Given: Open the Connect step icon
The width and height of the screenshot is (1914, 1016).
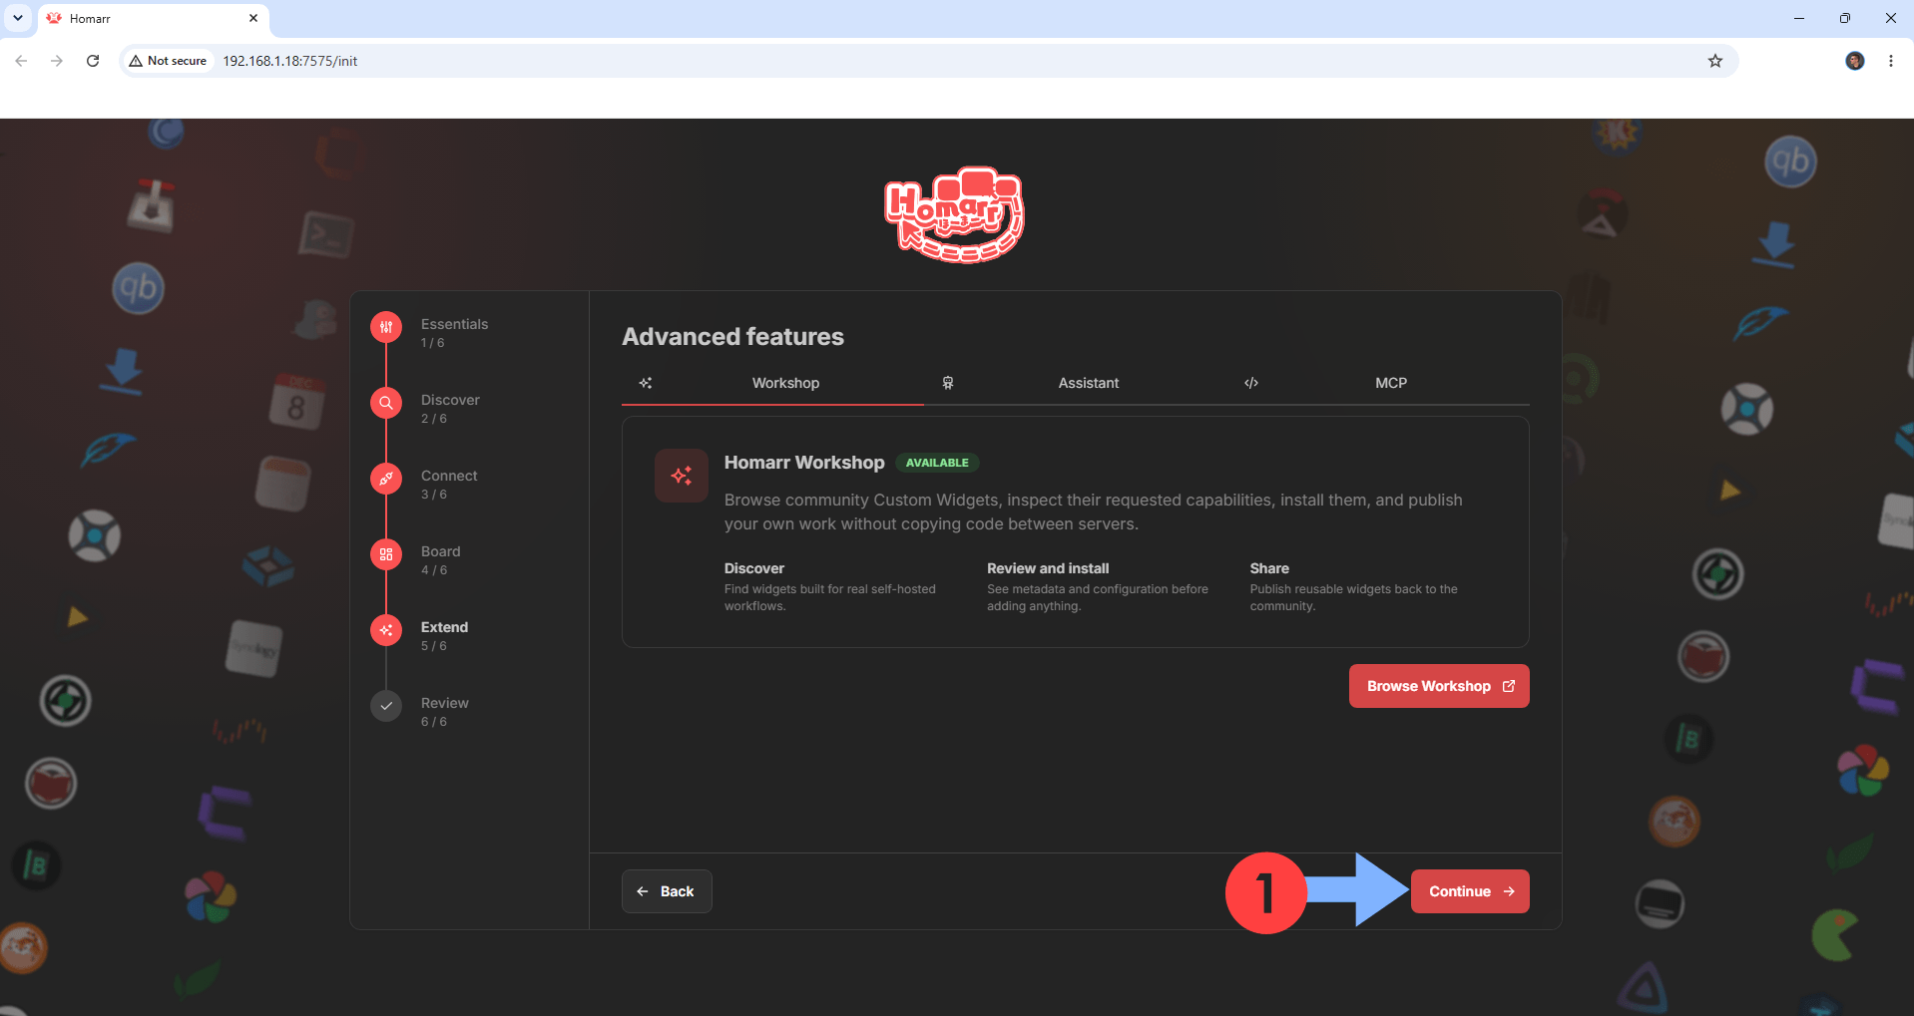Looking at the screenshot, I should [386, 479].
